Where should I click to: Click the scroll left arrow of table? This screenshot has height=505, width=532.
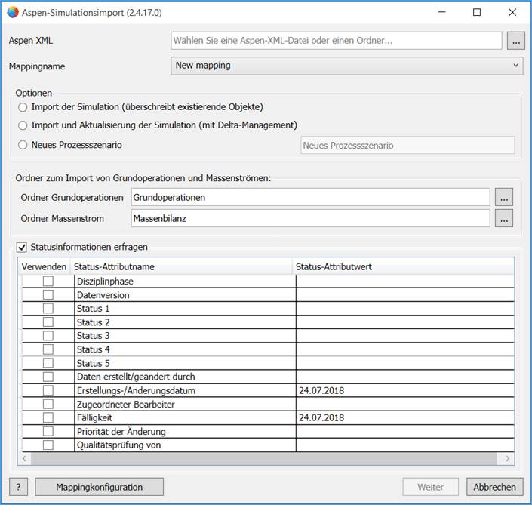24,458
